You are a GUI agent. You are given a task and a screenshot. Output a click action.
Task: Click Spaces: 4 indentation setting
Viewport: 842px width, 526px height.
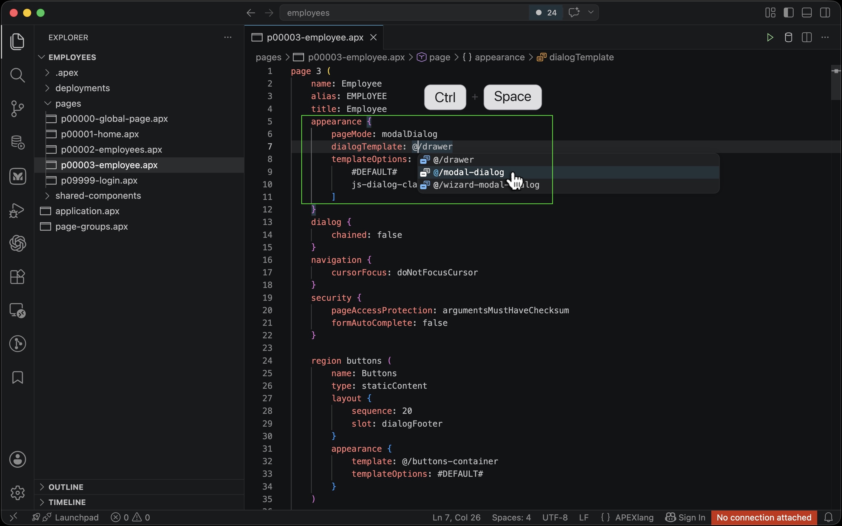click(x=511, y=517)
